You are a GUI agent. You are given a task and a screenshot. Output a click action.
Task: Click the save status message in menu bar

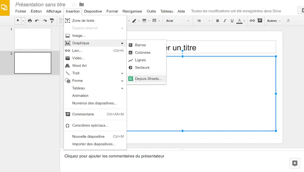coord(236,11)
